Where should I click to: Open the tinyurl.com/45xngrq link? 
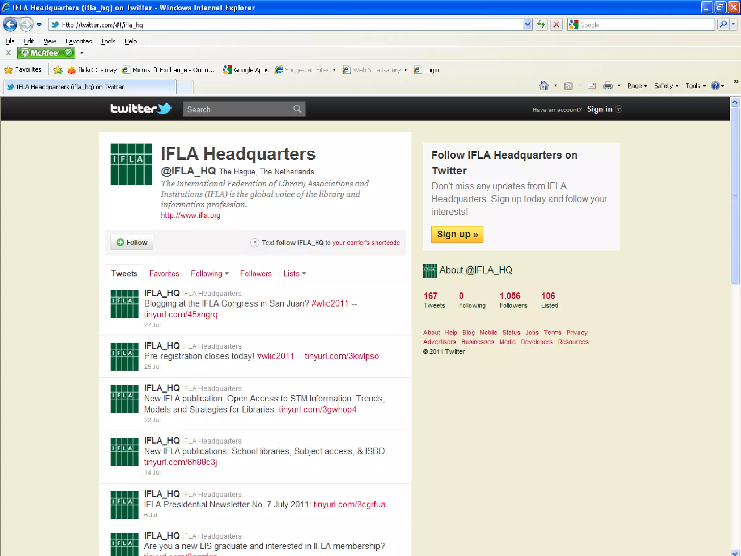coord(181,315)
